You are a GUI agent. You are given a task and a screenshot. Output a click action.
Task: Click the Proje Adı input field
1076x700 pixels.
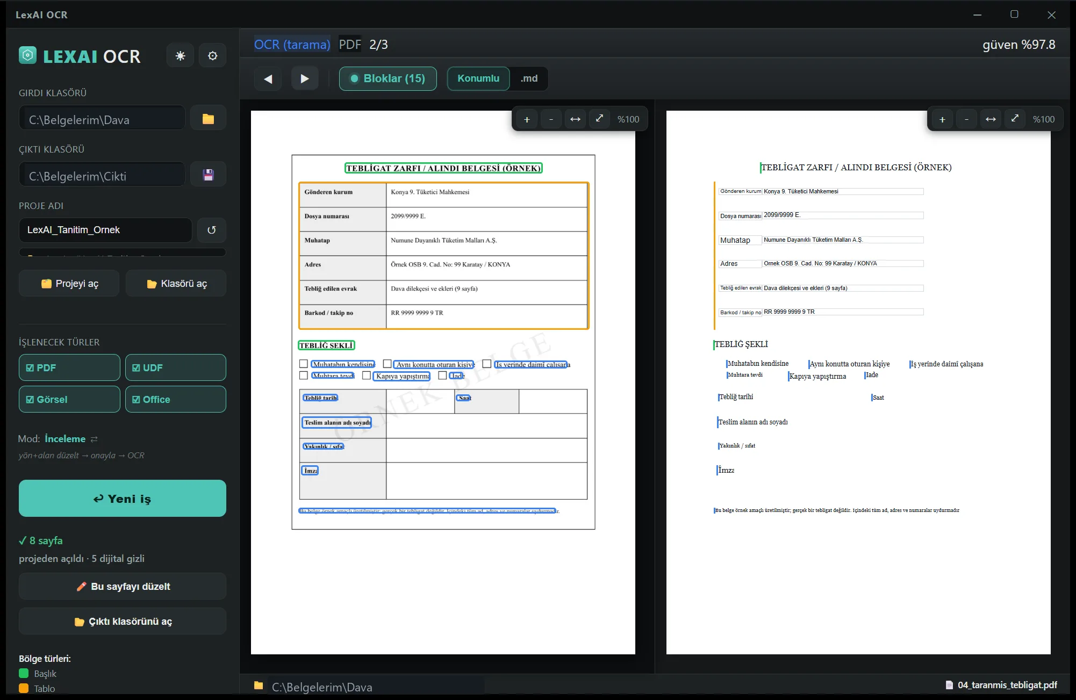pyautogui.click(x=105, y=230)
